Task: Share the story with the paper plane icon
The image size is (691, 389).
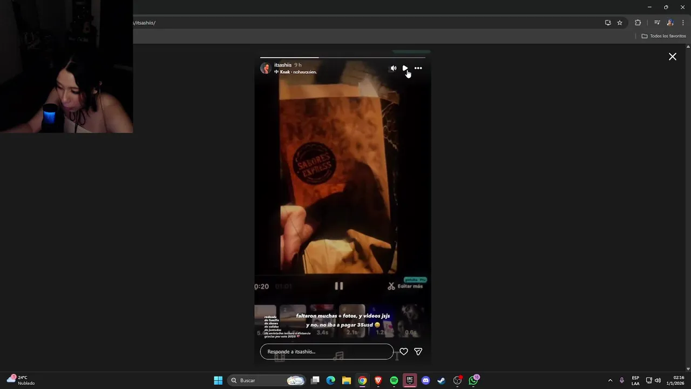Action: [x=418, y=352]
